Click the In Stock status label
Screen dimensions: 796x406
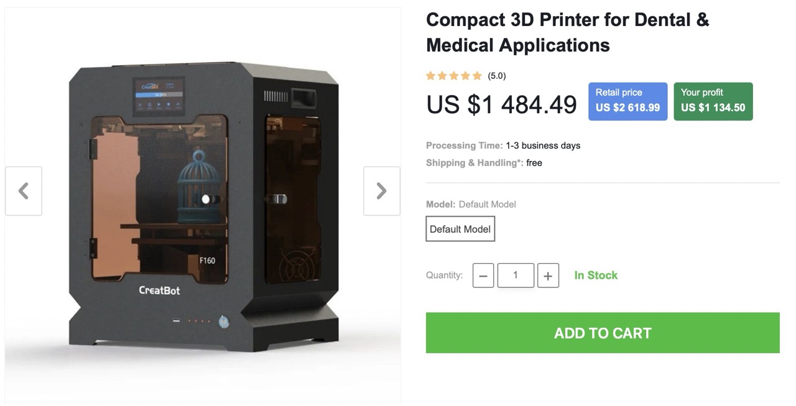pos(596,275)
